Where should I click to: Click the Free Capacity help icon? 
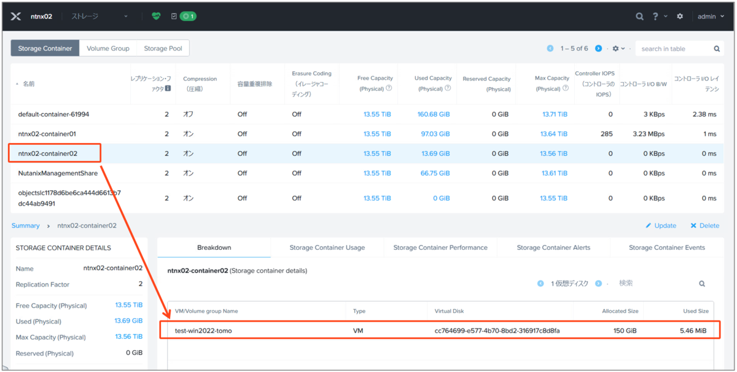coord(388,88)
